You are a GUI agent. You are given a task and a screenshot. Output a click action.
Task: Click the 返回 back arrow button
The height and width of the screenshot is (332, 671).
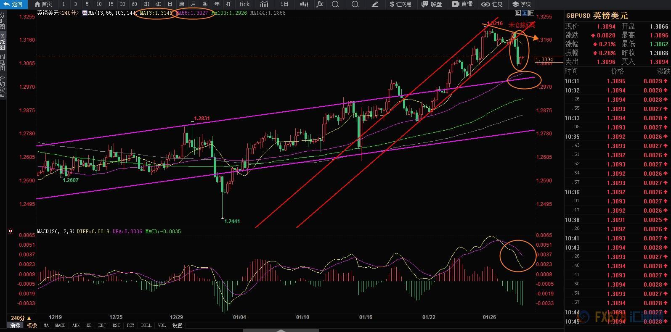tap(14, 4)
